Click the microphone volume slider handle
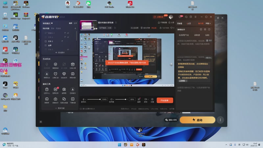 click(100, 99)
